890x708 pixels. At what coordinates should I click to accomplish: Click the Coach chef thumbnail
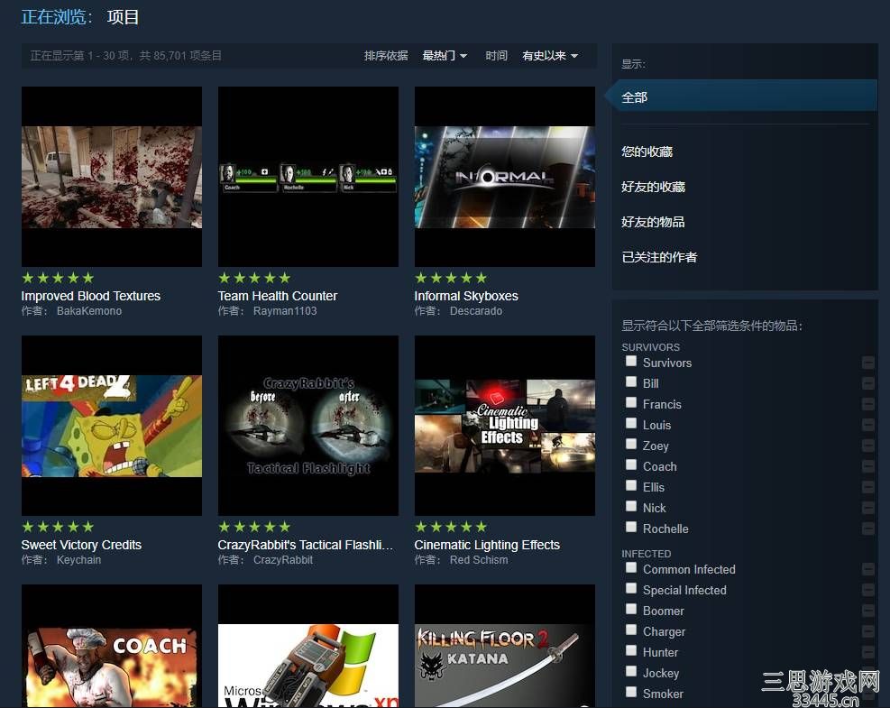click(112, 646)
